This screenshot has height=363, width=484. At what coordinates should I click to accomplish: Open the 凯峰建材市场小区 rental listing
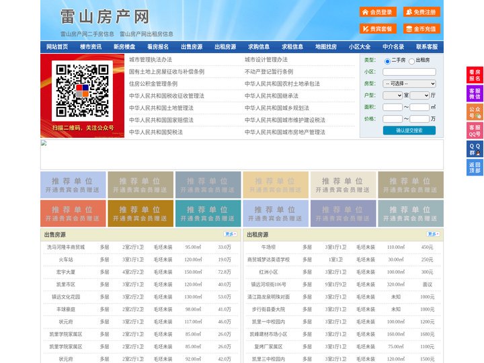pyautogui.click(x=268, y=334)
